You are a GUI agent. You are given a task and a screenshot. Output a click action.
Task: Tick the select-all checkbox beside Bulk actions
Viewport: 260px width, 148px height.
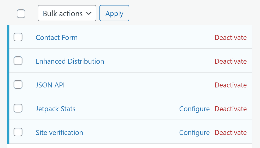tap(21, 14)
